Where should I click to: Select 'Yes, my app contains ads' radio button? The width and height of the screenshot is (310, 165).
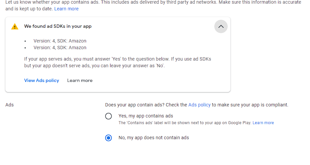tap(108, 116)
